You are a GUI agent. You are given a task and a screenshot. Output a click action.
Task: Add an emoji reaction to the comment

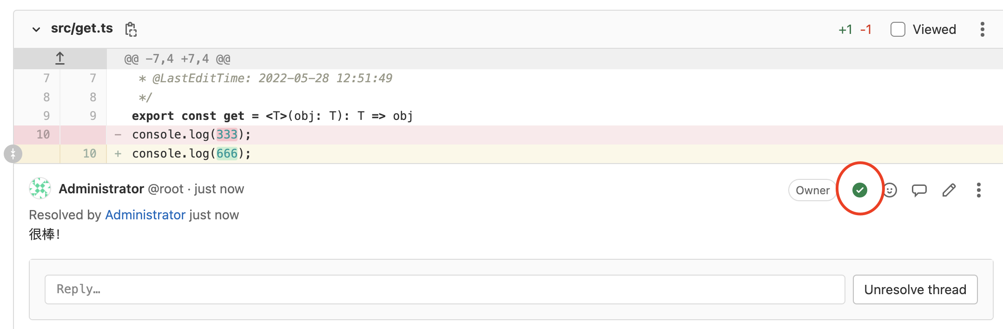click(890, 190)
